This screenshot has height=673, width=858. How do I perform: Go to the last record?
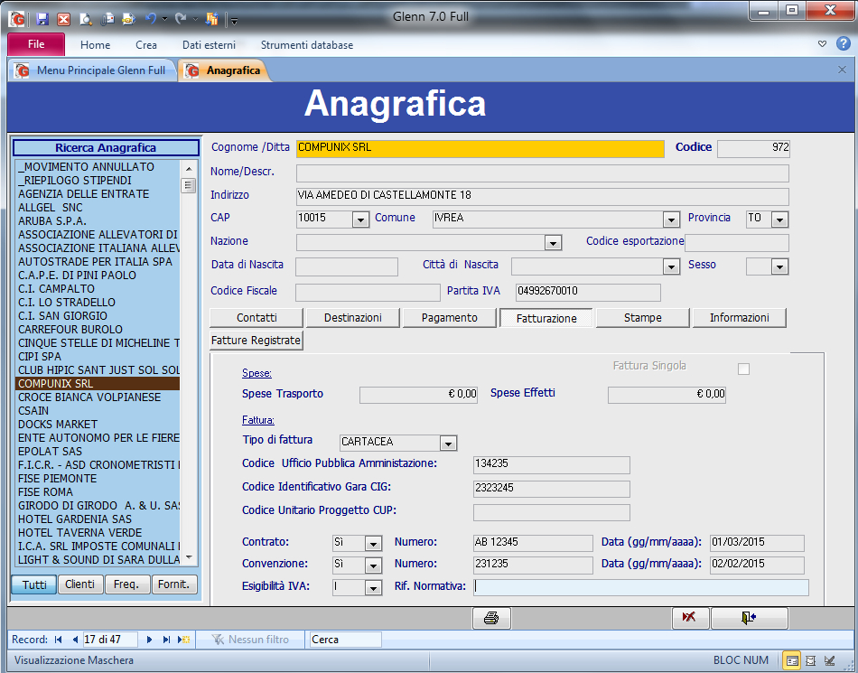pos(166,640)
